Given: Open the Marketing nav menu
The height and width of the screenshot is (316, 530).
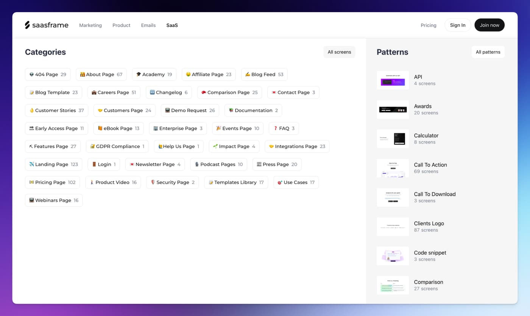Looking at the screenshot, I should click(x=90, y=25).
